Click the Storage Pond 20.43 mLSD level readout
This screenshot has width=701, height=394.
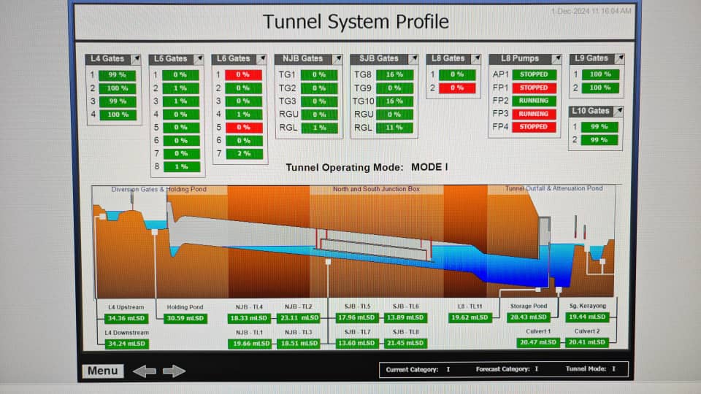tap(528, 317)
